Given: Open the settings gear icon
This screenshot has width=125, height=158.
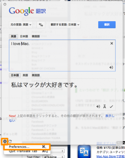Looking at the screenshot, I should [x=5, y=142].
